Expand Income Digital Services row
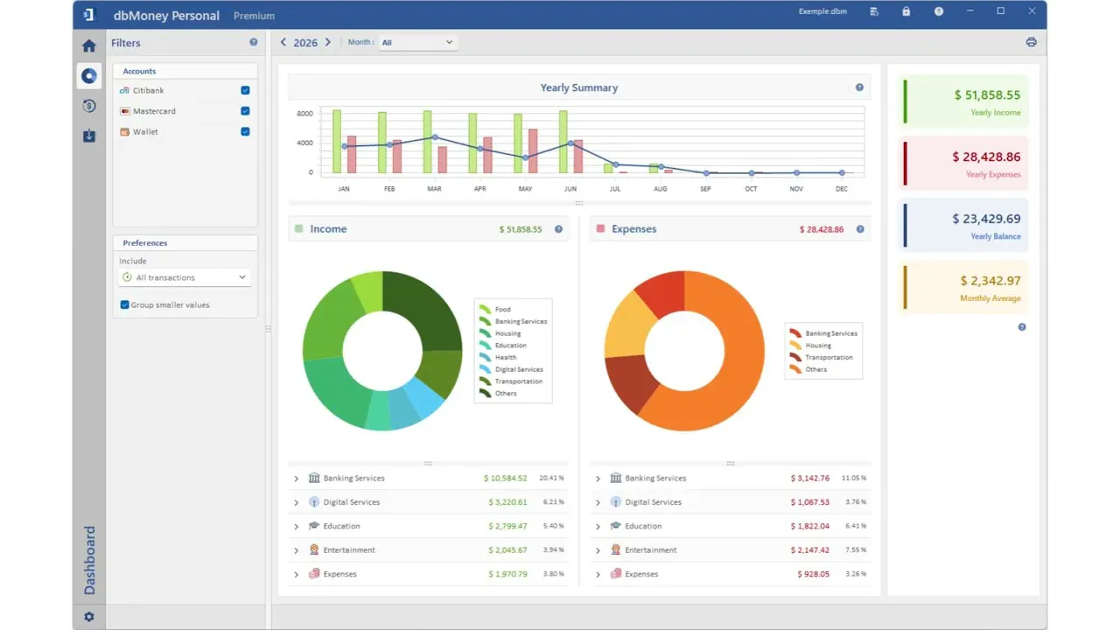Image resolution: width=1120 pixels, height=630 pixels. 296,502
